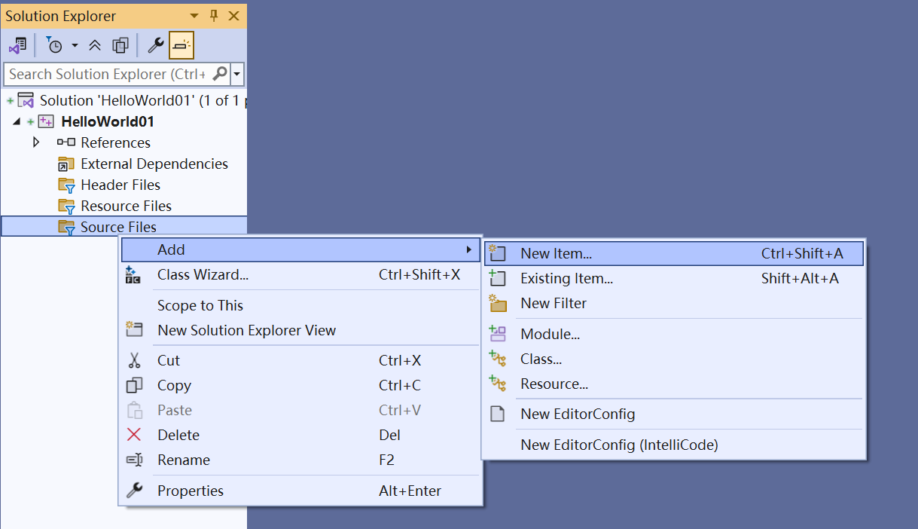Toggle auto-hide pin on Solution Explorer
Viewport: 918px width, 529px height.
point(213,16)
